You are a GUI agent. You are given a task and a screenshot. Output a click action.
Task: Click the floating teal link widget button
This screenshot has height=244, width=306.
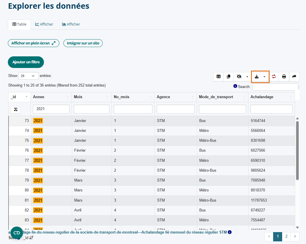point(17,233)
